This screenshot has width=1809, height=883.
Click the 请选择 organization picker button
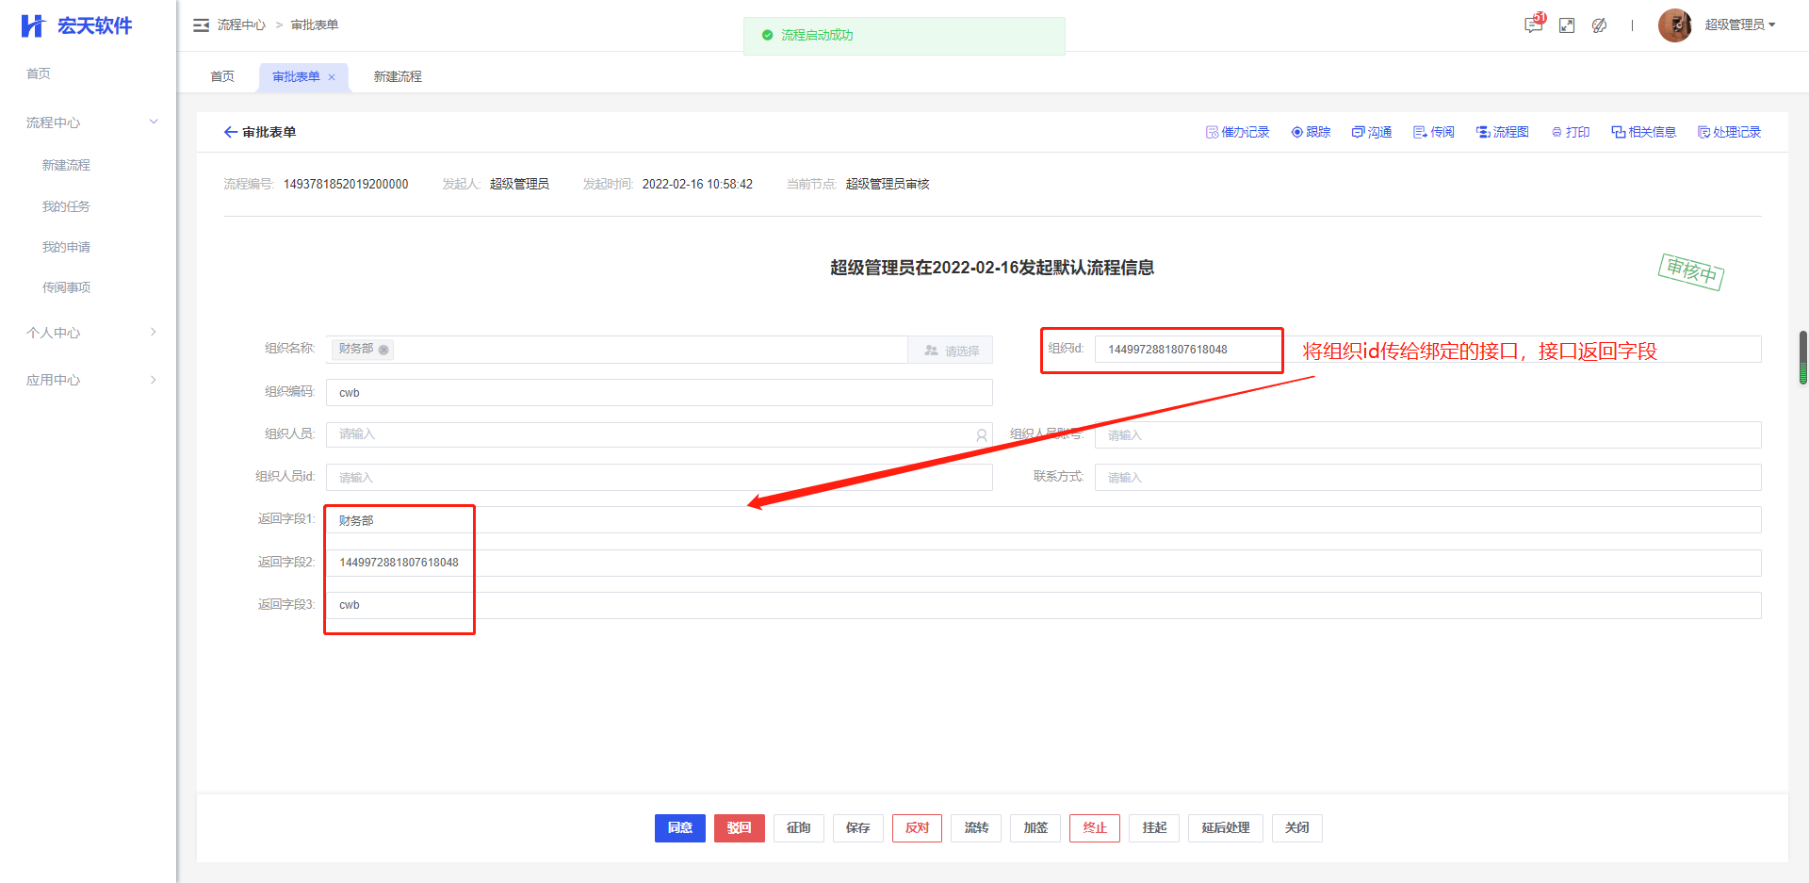[951, 351]
